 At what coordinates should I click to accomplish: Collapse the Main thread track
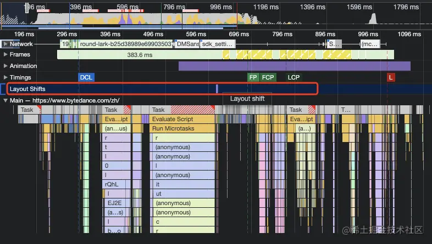coord(5,100)
